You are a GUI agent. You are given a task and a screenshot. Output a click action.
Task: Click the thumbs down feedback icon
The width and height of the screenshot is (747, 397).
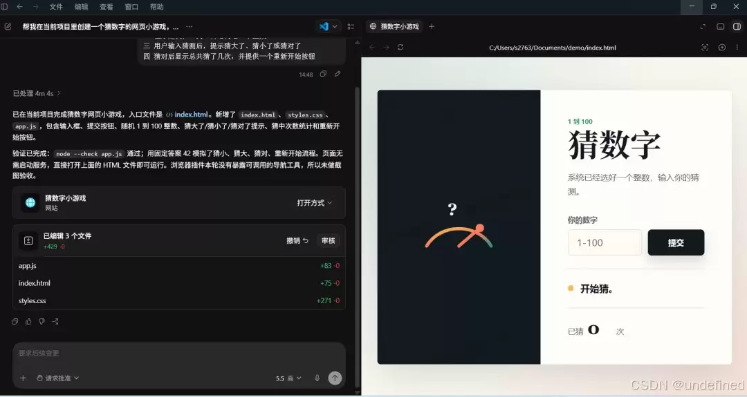(x=42, y=322)
